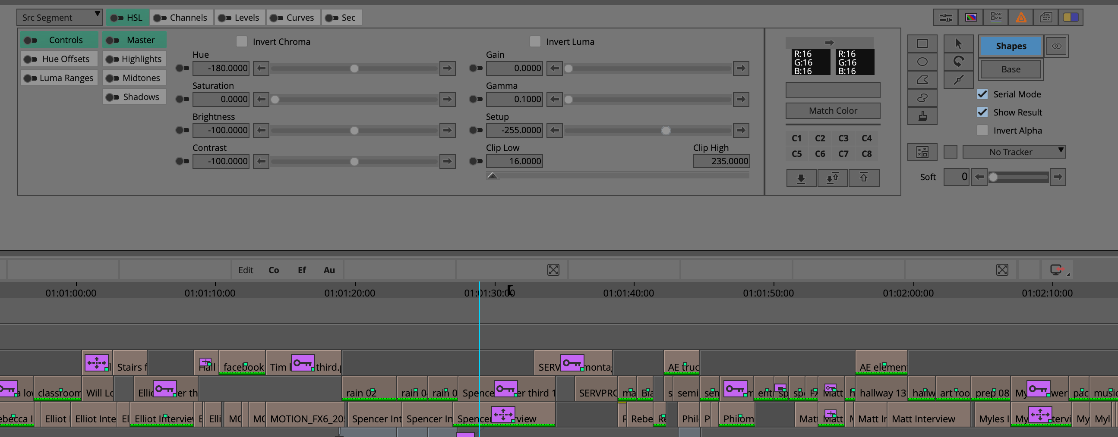Enable the Invert Alpha checkbox
This screenshot has height=437, width=1118.
coord(982,130)
